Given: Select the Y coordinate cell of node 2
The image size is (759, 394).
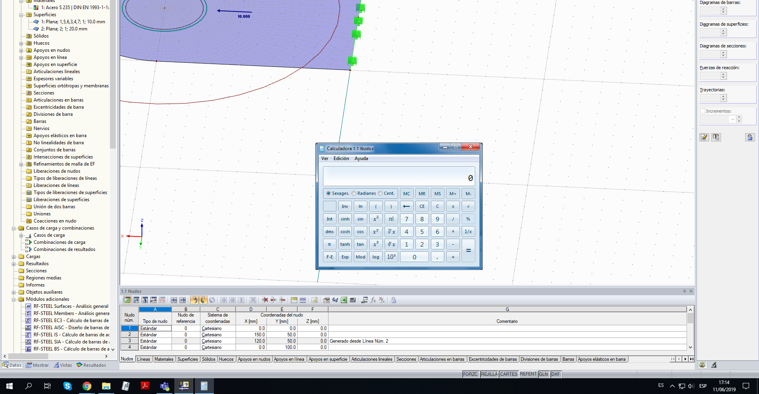Looking at the screenshot, I should click(x=281, y=334).
